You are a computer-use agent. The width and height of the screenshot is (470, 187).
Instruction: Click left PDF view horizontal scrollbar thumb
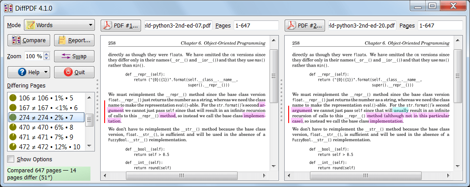[x=182, y=175]
